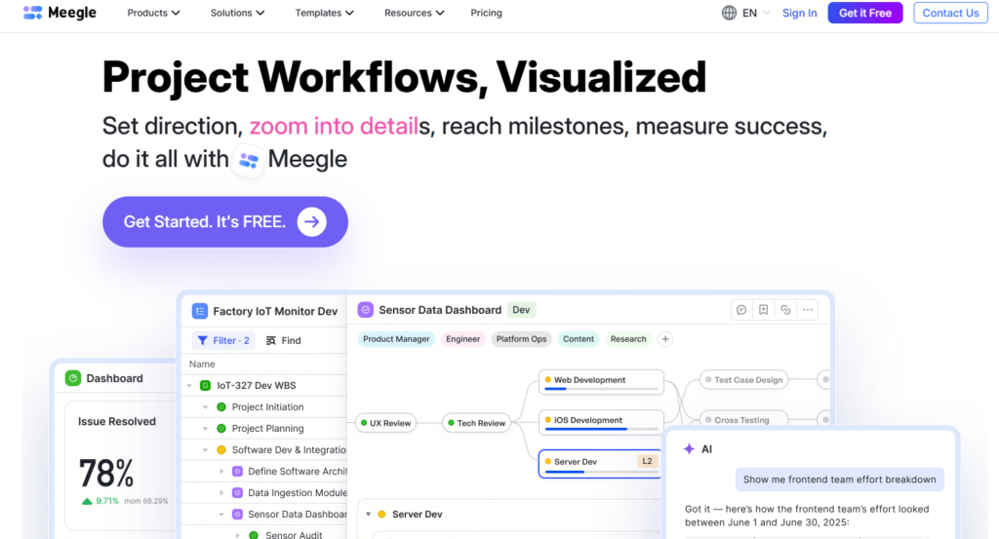Click the orange status dot of Software Dev
This screenshot has width=999, height=539.
[221, 450]
